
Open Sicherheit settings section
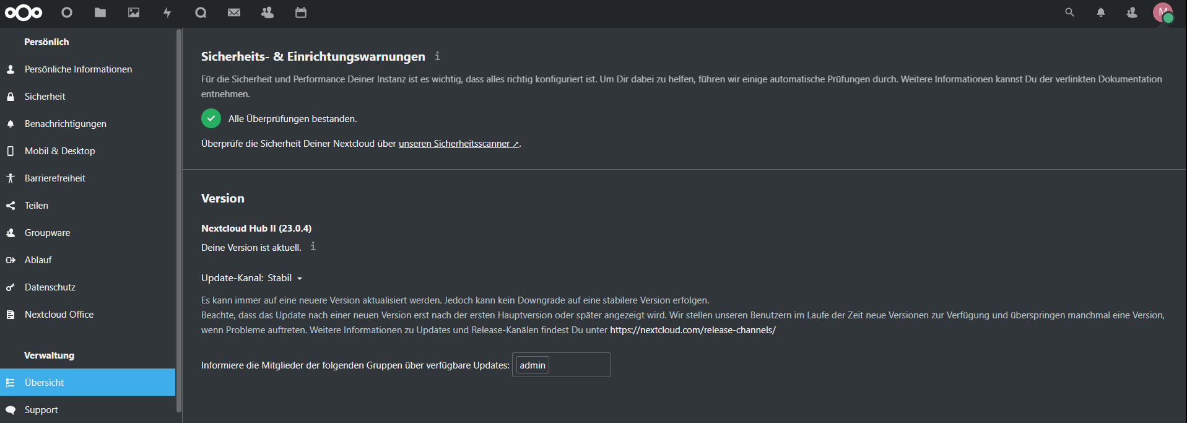[x=88, y=97]
